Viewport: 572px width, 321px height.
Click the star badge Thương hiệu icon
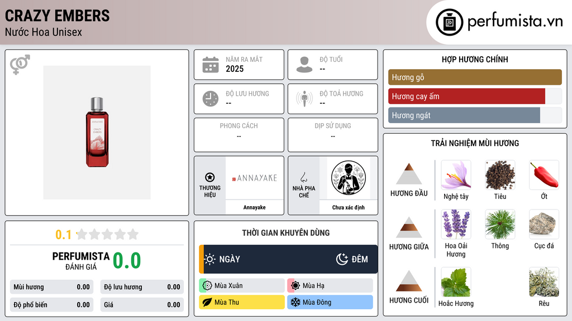coord(210,177)
